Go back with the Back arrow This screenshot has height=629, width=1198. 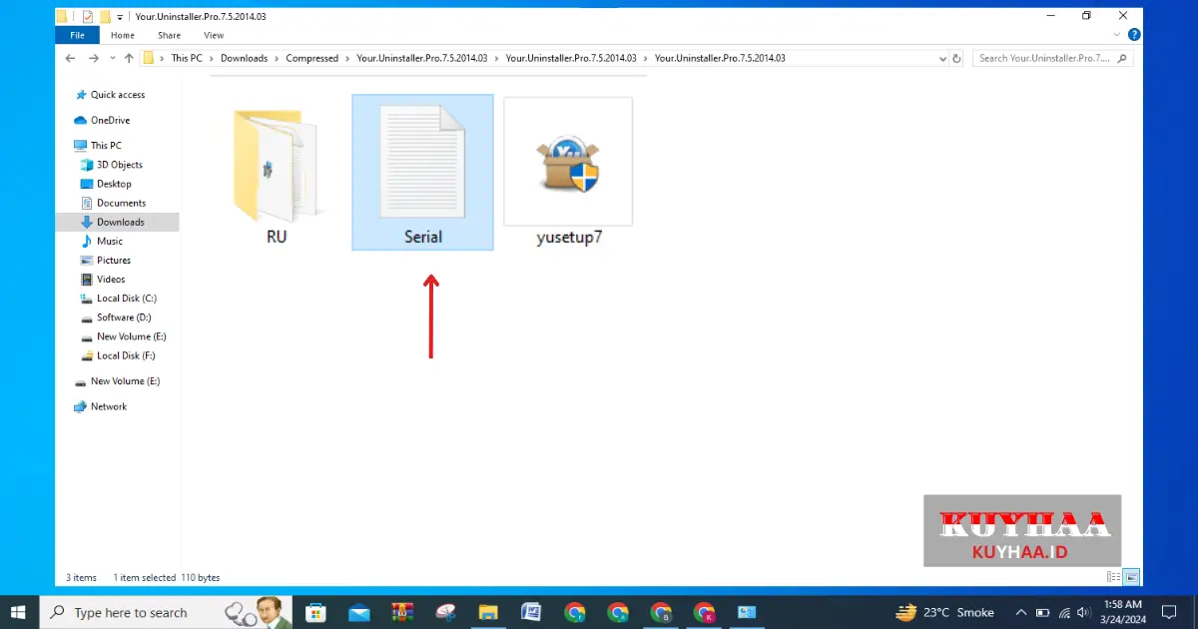tap(70, 58)
